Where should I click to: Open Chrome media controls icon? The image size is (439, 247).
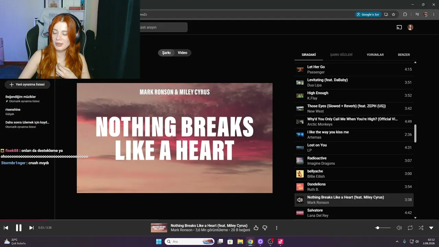pos(417,14)
